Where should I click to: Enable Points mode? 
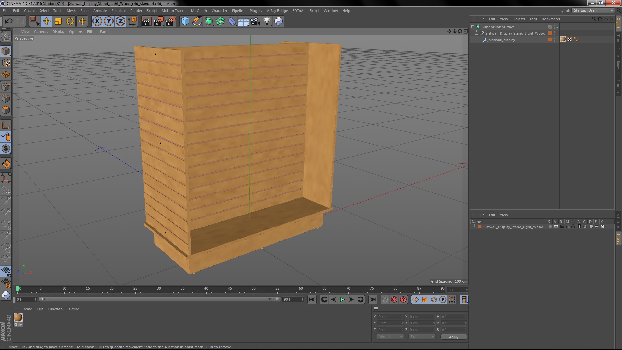6,87
